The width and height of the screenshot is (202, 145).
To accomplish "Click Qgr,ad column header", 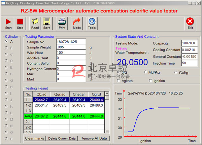I will (x=60, y=94).
